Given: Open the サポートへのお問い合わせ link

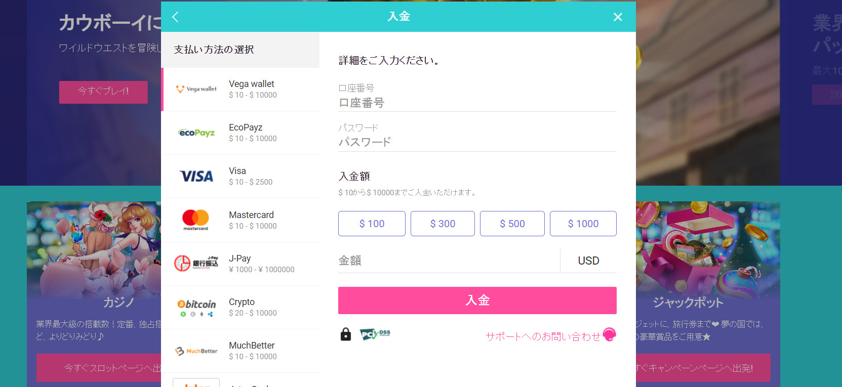Looking at the screenshot, I should pos(543,336).
